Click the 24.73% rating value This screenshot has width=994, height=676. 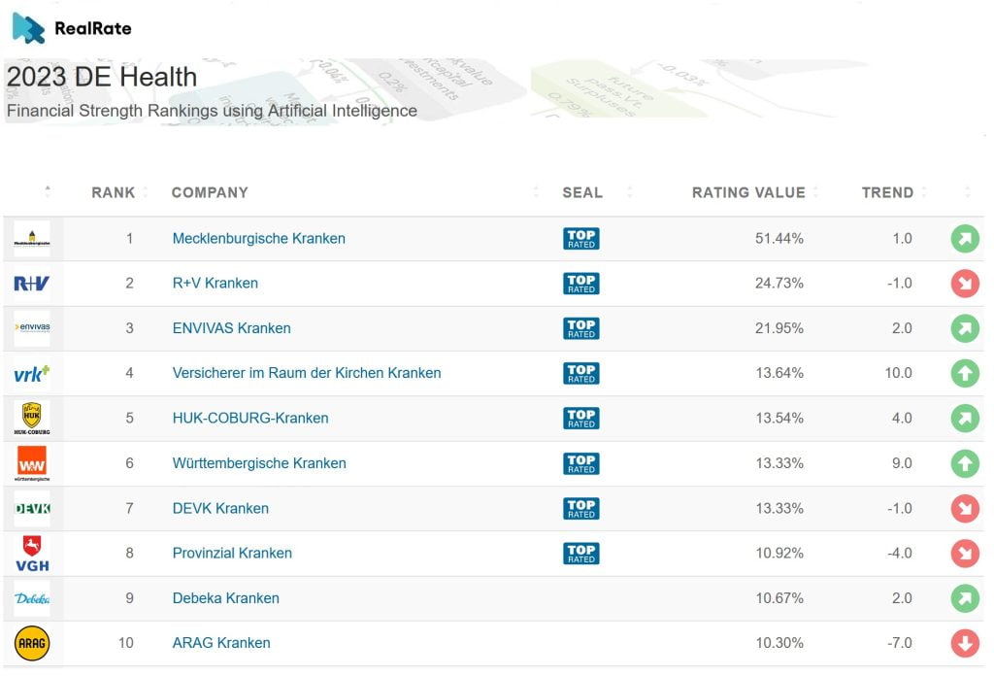[779, 284]
